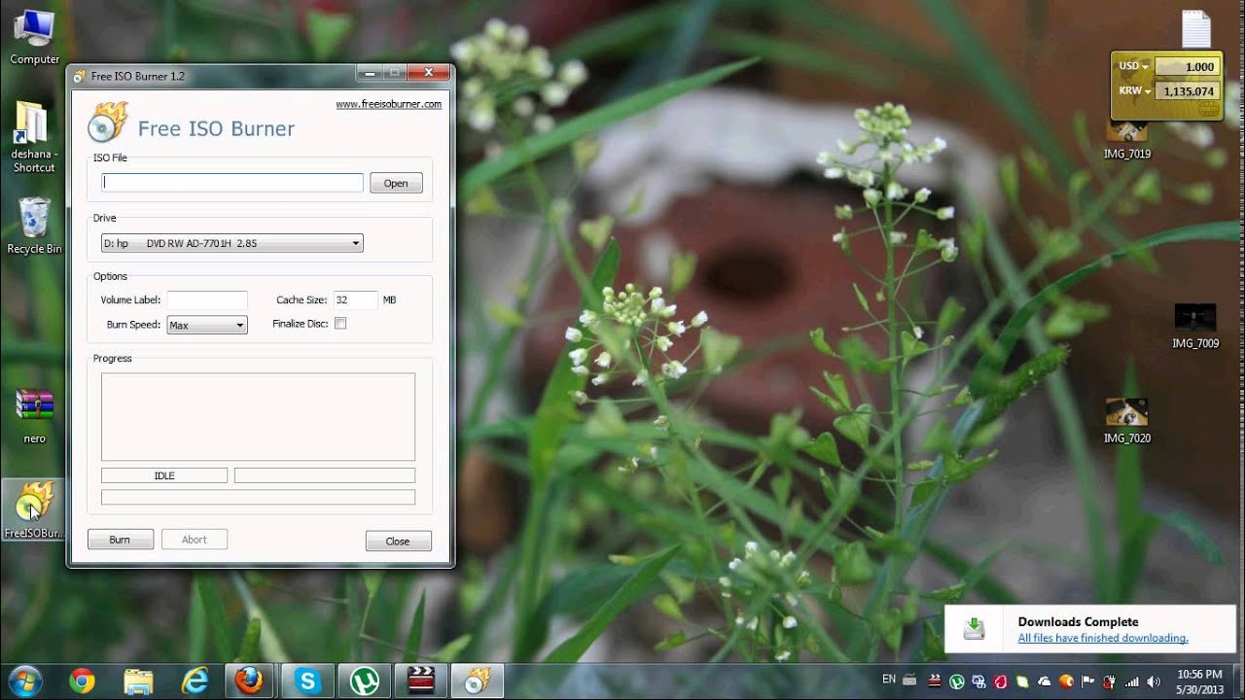Open Windows Explorer from the taskbar
The width and height of the screenshot is (1245, 700).
[x=138, y=682]
